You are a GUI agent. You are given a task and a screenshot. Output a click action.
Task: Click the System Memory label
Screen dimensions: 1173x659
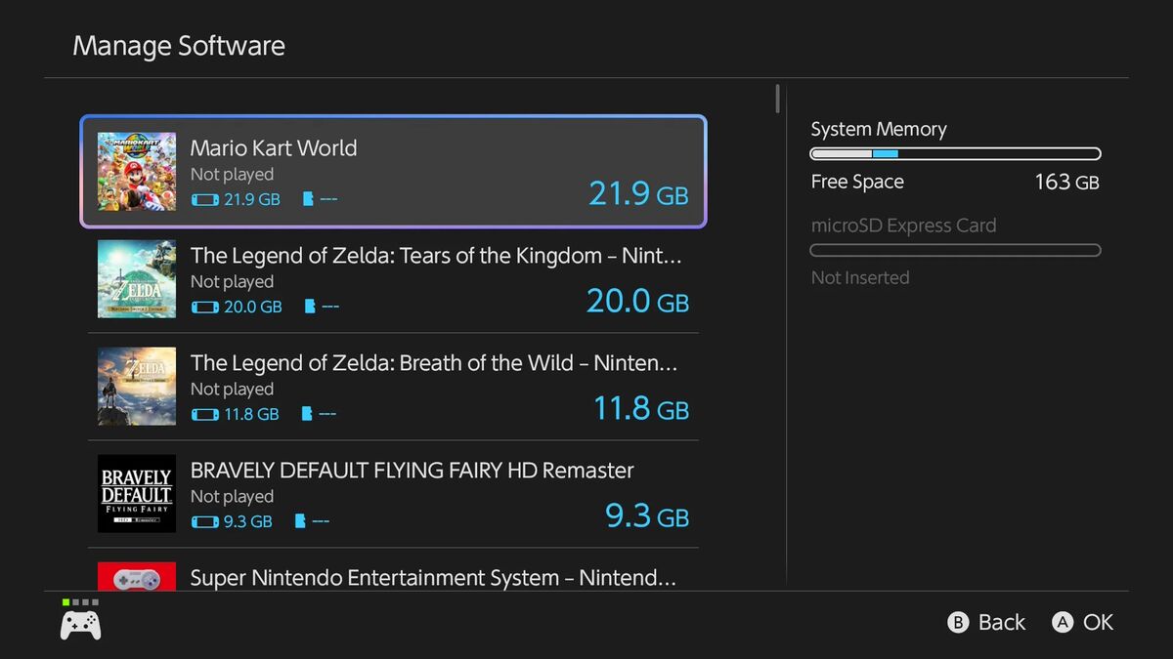point(879,129)
